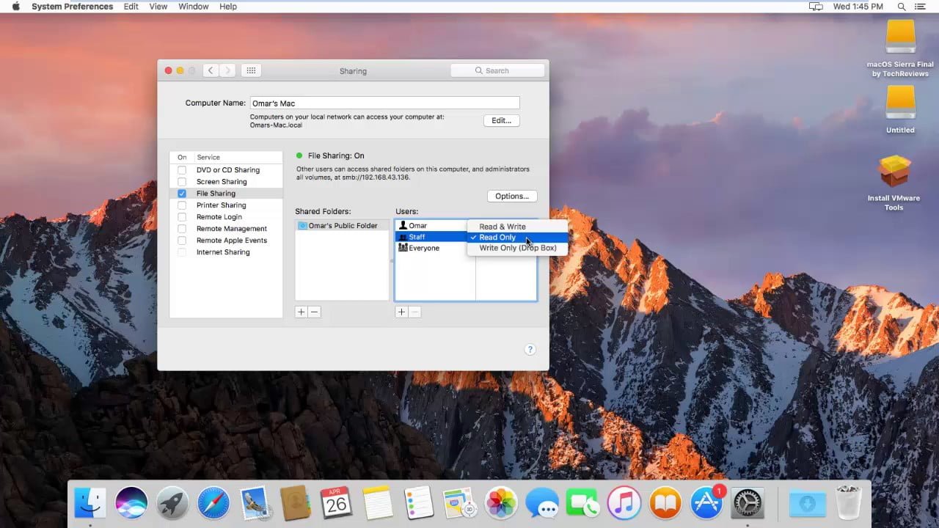Disable File Sharing checkbox
Image resolution: width=939 pixels, height=528 pixels.
pos(182,194)
